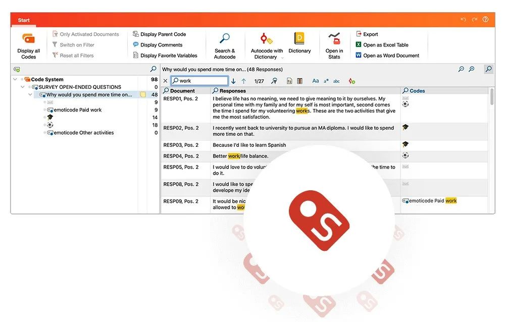Screen dimensions: 505x322
Task: Select RESP03, Pos. 2 document cell
Action: point(185,145)
